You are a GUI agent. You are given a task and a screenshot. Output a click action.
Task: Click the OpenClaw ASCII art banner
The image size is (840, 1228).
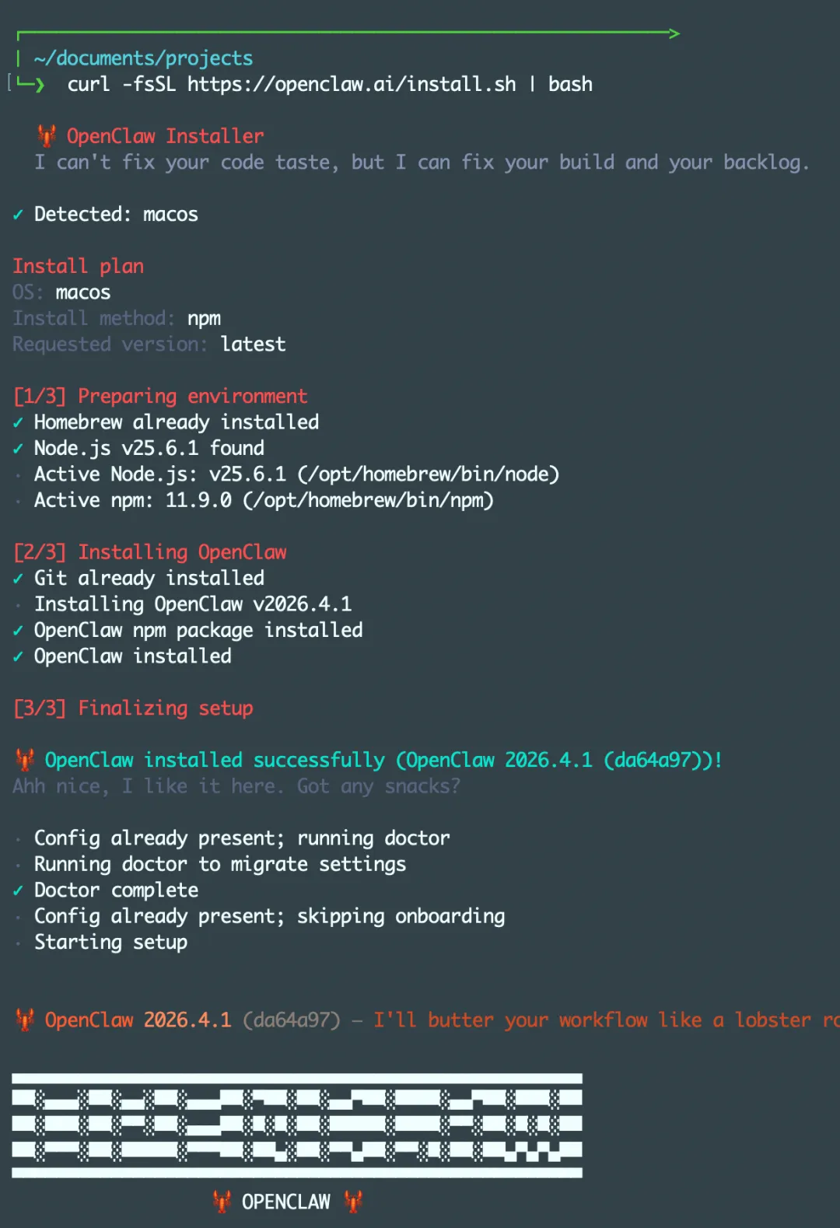coord(297,1125)
